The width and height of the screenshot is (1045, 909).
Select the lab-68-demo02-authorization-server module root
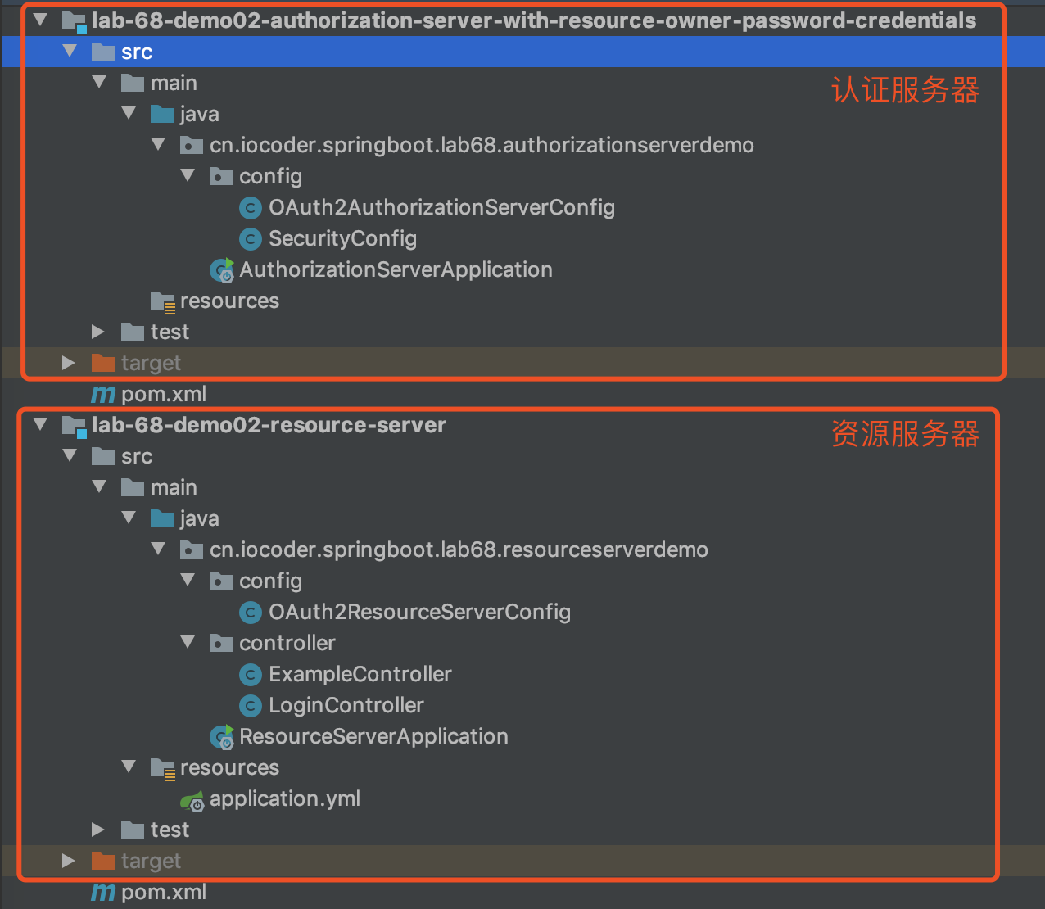point(533,20)
